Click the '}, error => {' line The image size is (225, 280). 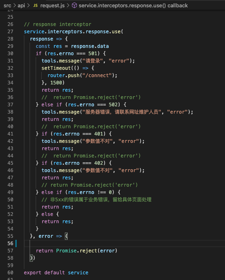[49, 236]
